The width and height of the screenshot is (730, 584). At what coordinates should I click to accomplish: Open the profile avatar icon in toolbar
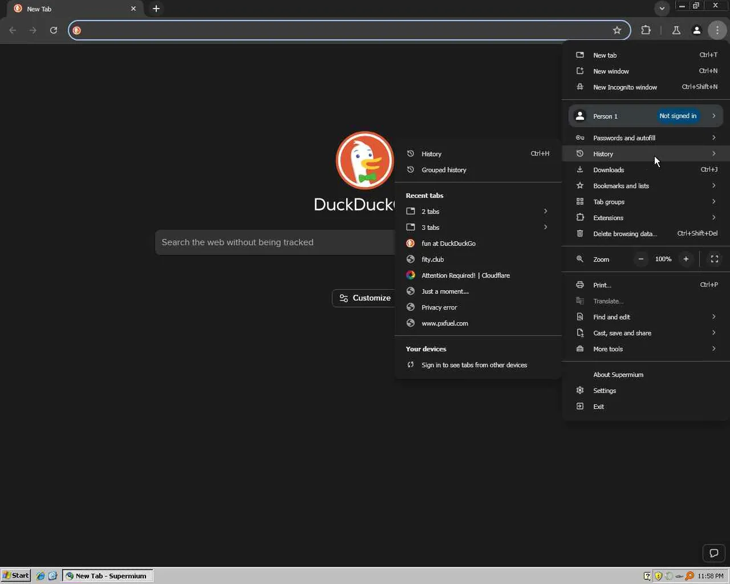click(x=696, y=30)
